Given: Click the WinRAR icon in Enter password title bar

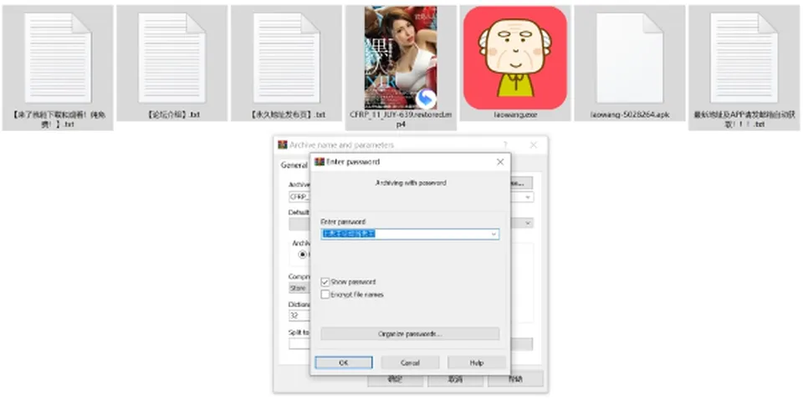Looking at the screenshot, I should 320,162.
